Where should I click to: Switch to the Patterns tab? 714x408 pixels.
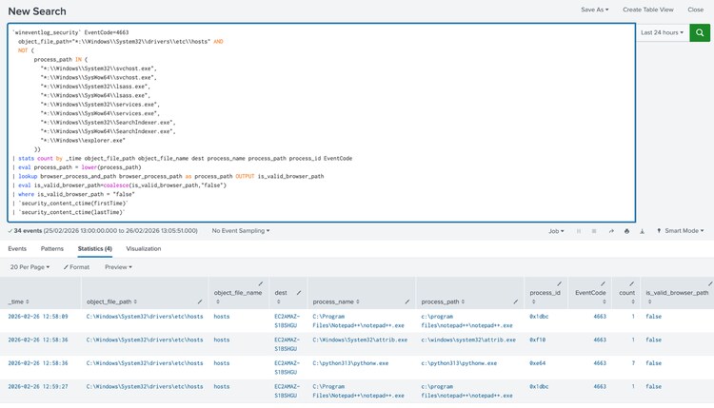(52, 249)
